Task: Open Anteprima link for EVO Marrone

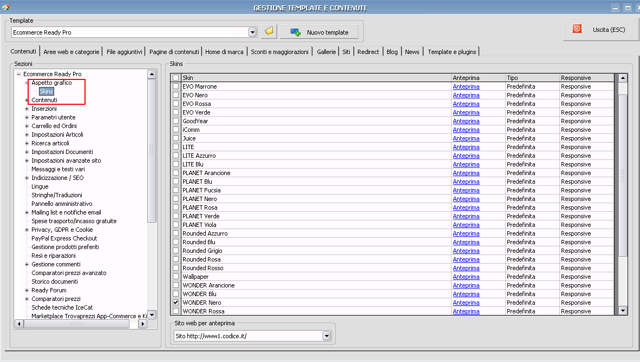Action: [466, 86]
